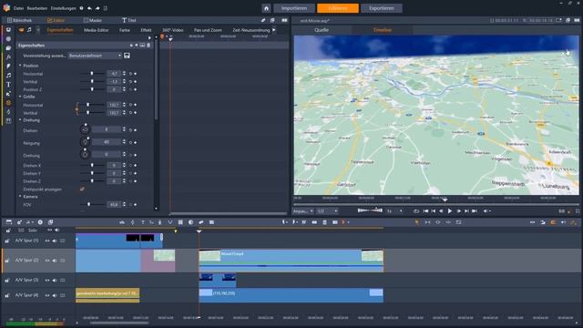
Task: Show more editor tabs using right arrow
Action: coord(274,30)
